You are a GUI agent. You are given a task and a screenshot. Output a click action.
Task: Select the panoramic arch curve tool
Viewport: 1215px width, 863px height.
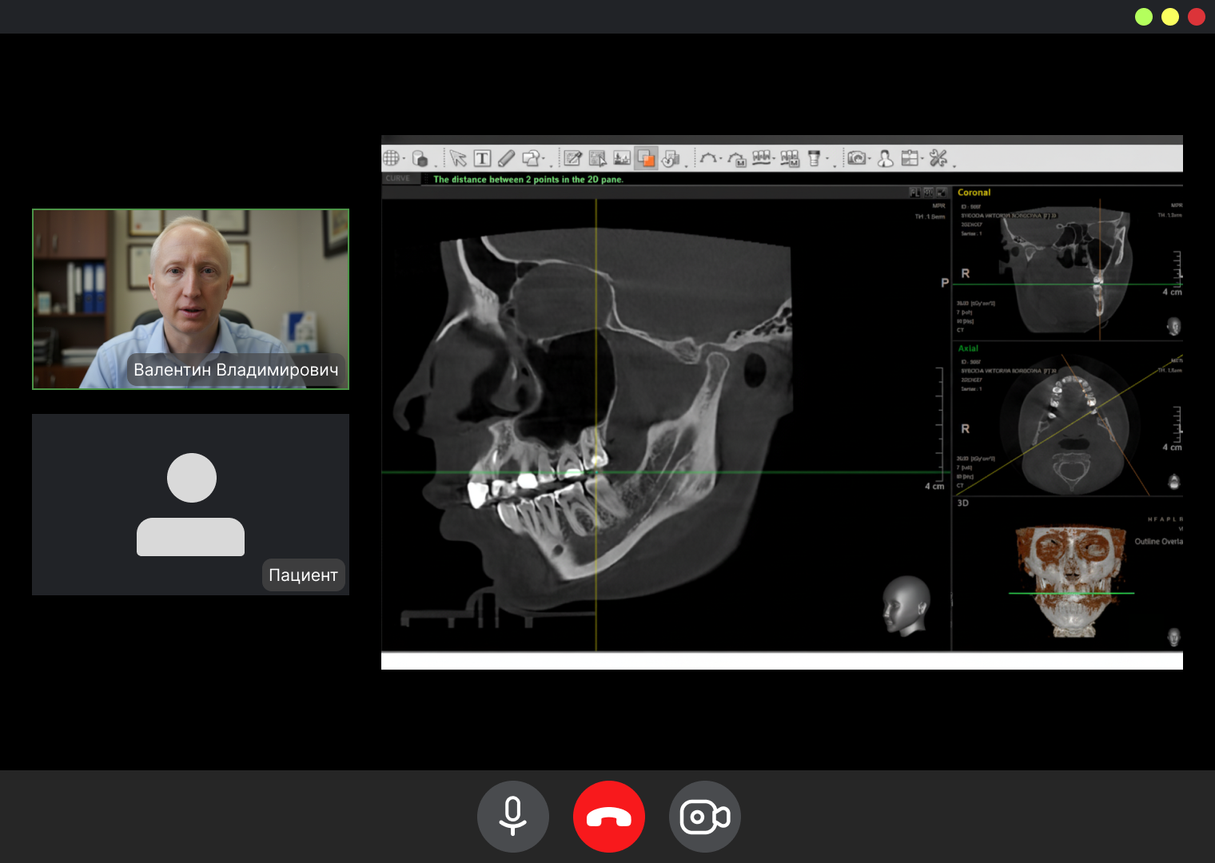(707, 158)
